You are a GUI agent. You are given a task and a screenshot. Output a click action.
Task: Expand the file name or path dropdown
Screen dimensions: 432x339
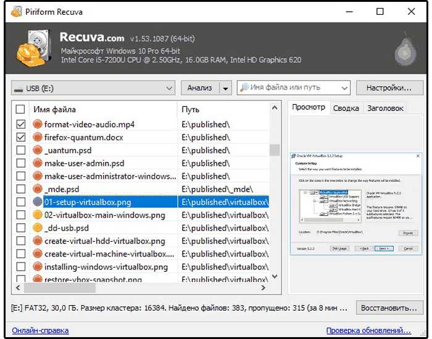(x=344, y=88)
